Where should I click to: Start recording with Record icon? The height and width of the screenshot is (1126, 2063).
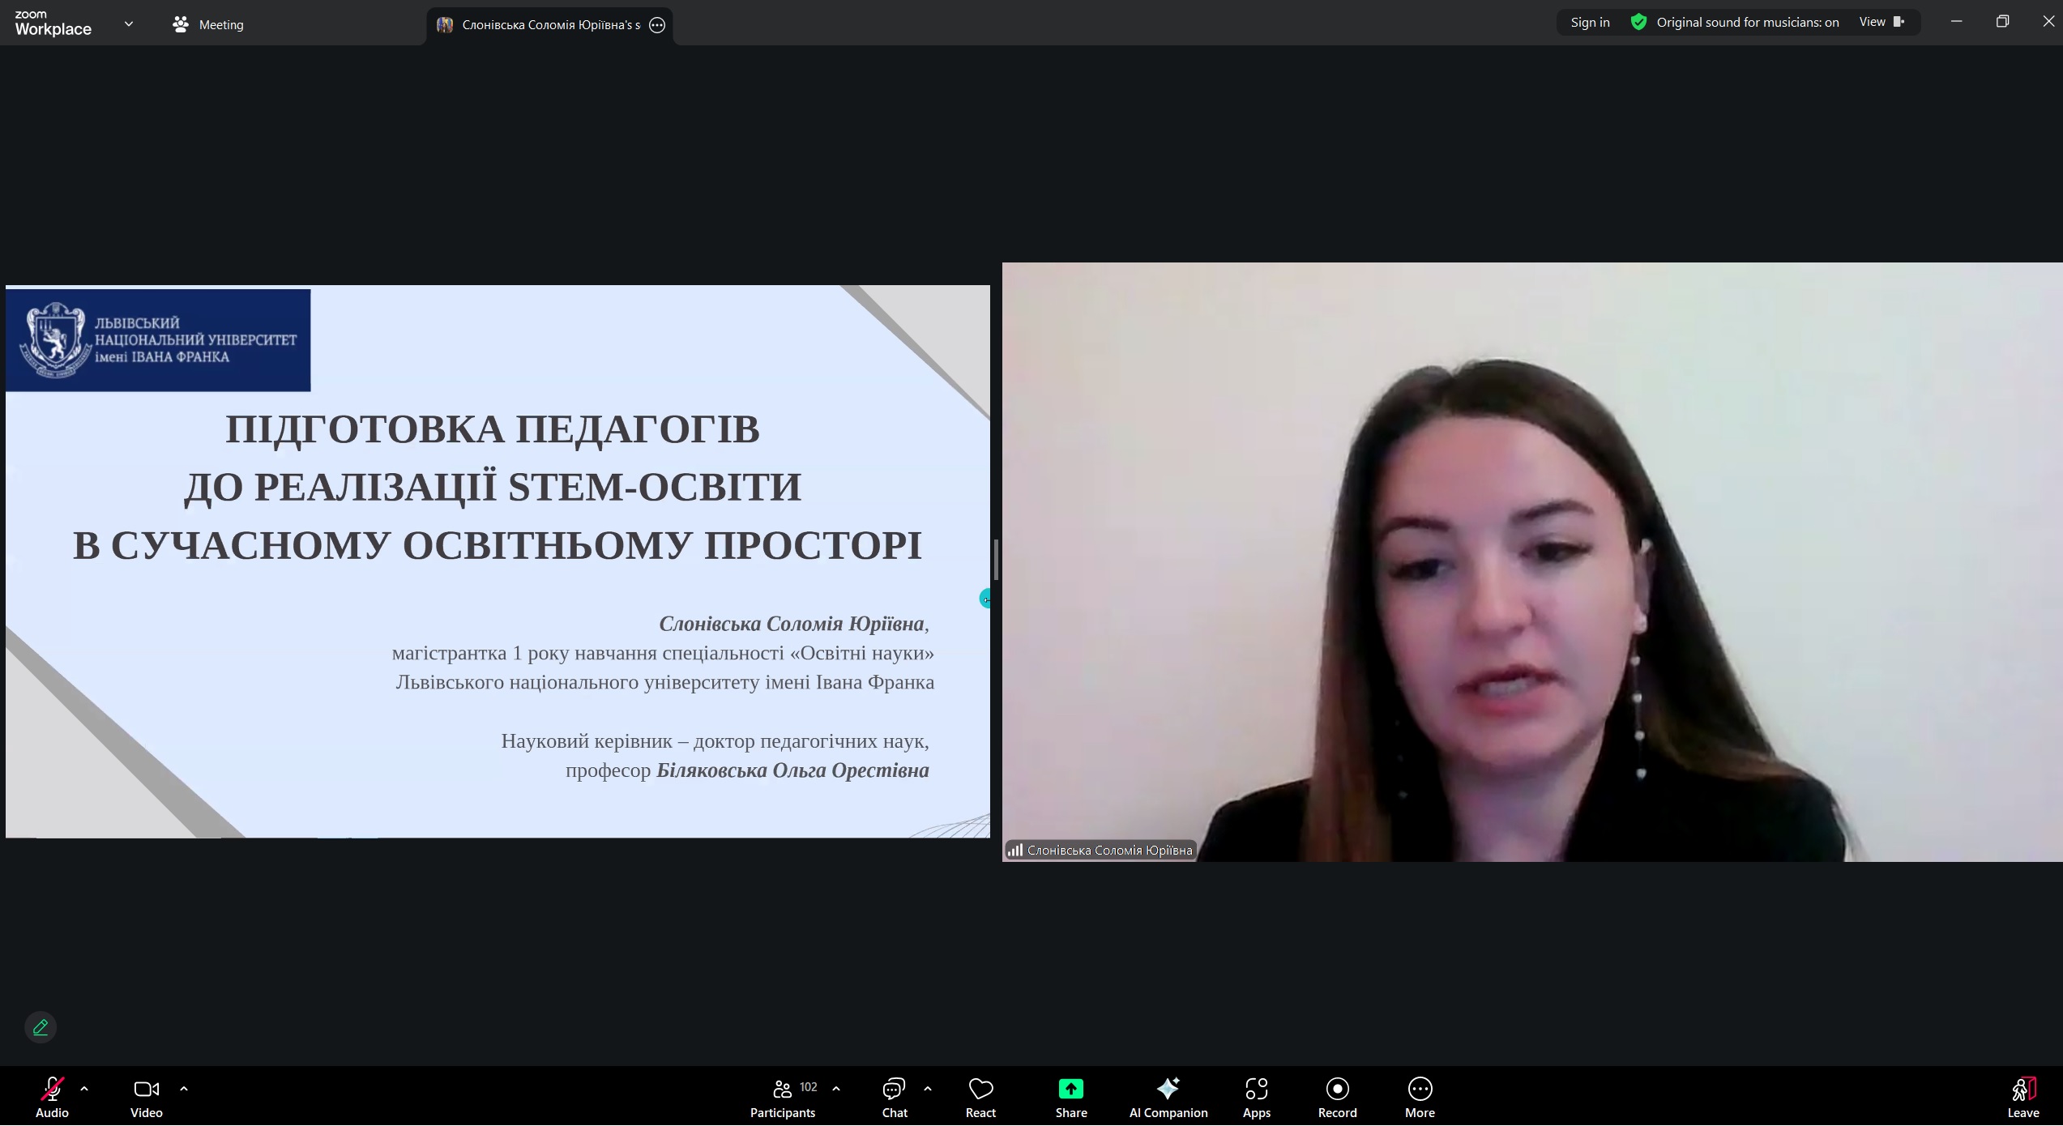pos(1337,1090)
